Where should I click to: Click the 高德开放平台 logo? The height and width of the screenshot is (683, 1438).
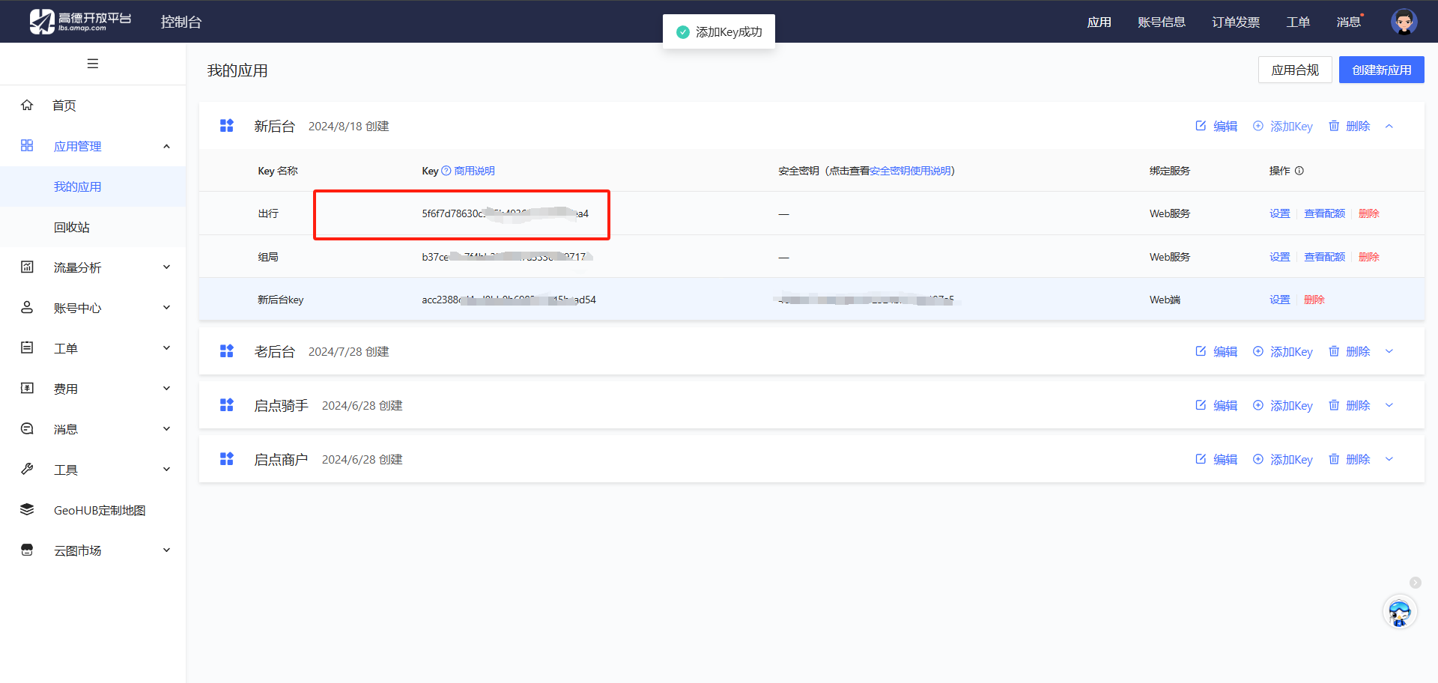(x=80, y=22)
